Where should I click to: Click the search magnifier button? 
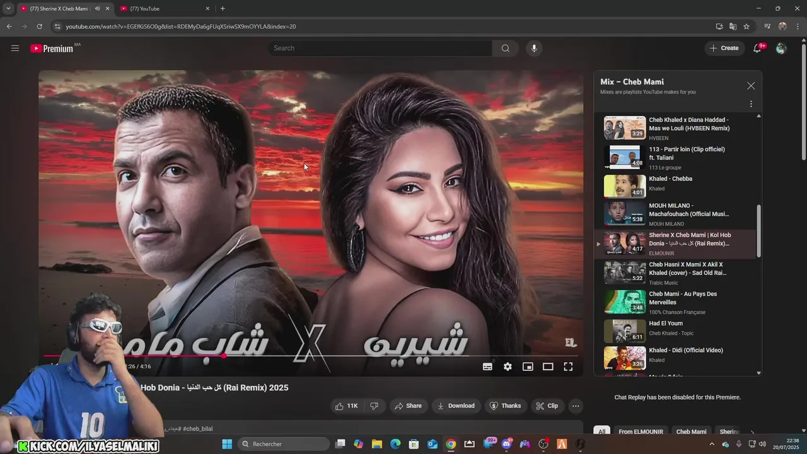click(505, 48)
